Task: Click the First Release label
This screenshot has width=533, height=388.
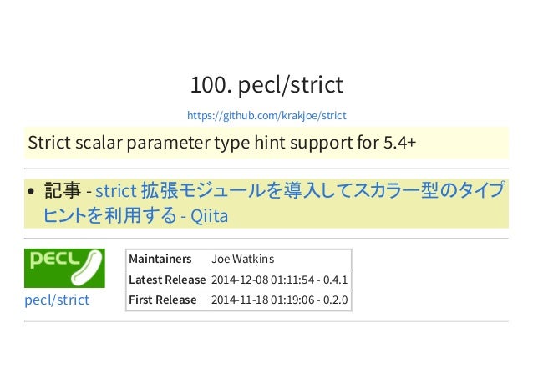Action: 162,300
